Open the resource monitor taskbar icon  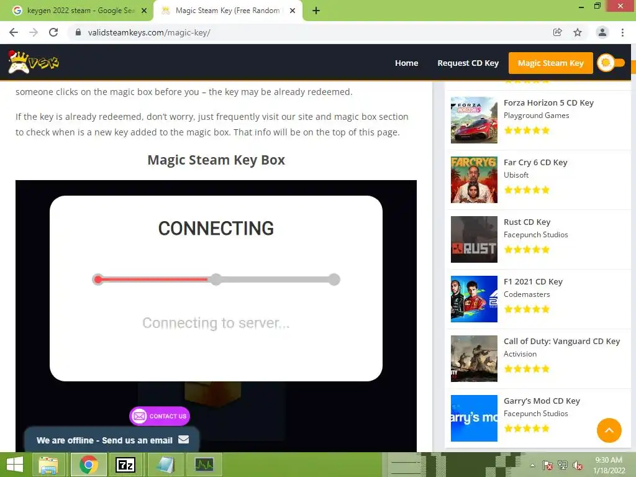click(x=204, y=465)
